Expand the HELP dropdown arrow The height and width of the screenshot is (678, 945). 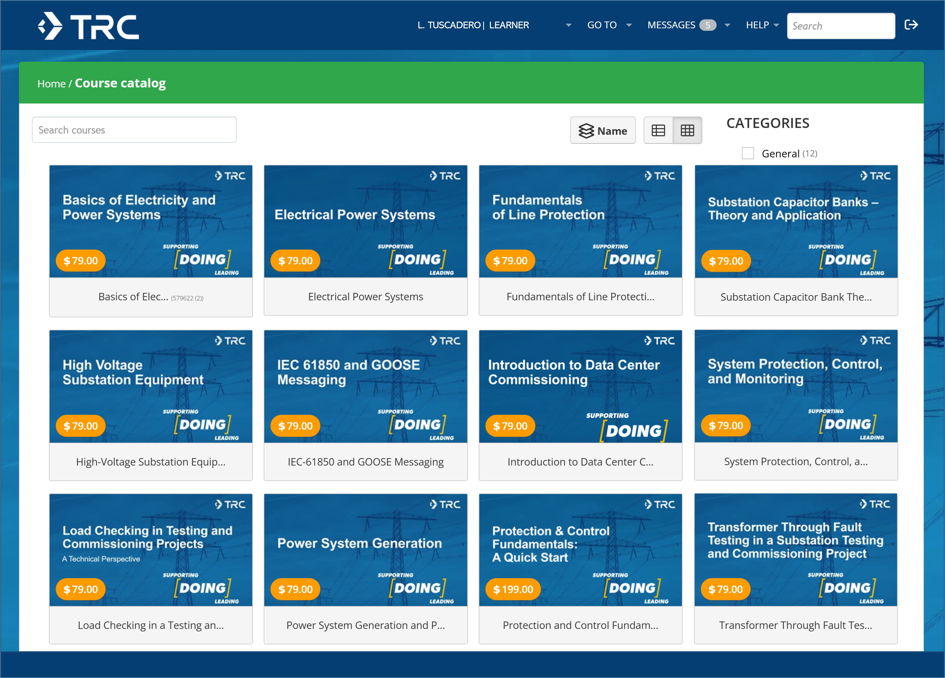[776, 25]
